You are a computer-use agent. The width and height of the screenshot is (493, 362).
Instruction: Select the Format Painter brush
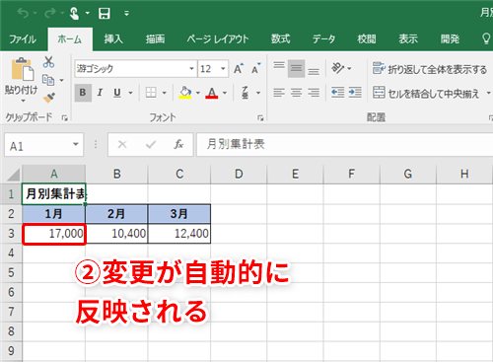click(49, 98)
